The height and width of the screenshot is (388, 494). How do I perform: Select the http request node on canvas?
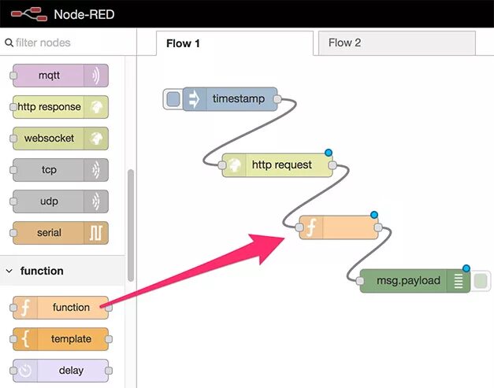(x=277, y=165)
